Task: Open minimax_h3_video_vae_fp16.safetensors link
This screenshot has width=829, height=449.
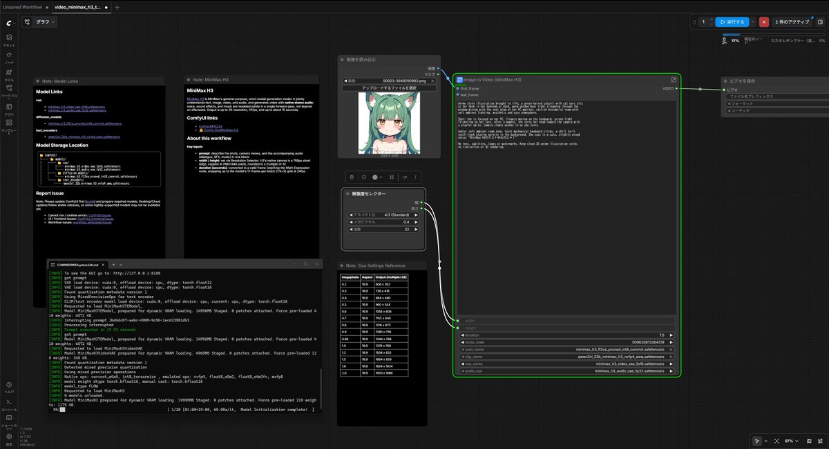Action: click(x=75, y=107)
